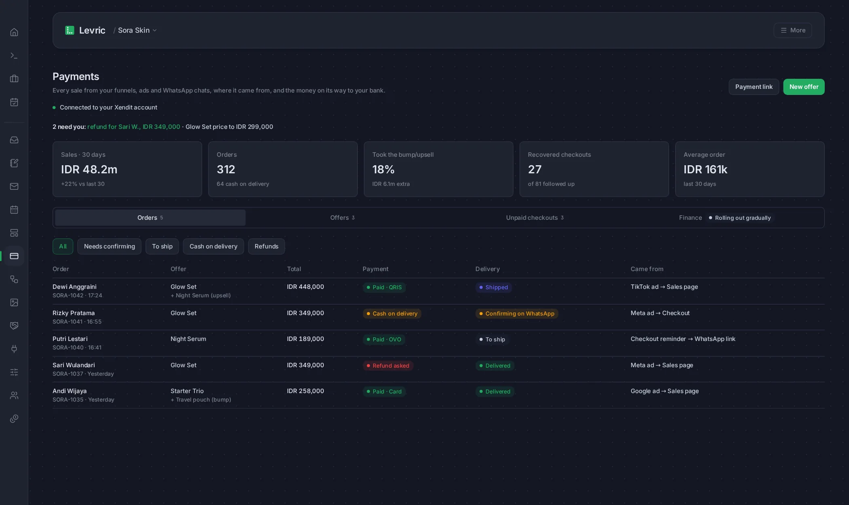Viewport: 849px width, 505px height.
Task: Select the Putri Lestari order
Action: [438, 343]
